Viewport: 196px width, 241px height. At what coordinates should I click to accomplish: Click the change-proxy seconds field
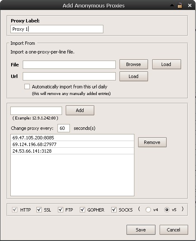pyautogui.click(x=64, y=128)
